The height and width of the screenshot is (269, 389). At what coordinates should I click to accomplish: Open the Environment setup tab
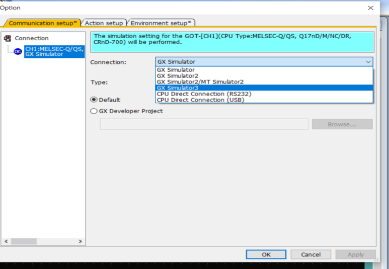[161, 23]
